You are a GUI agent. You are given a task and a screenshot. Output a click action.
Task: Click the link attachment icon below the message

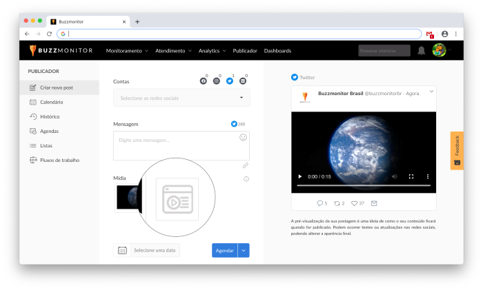(245, 165)
